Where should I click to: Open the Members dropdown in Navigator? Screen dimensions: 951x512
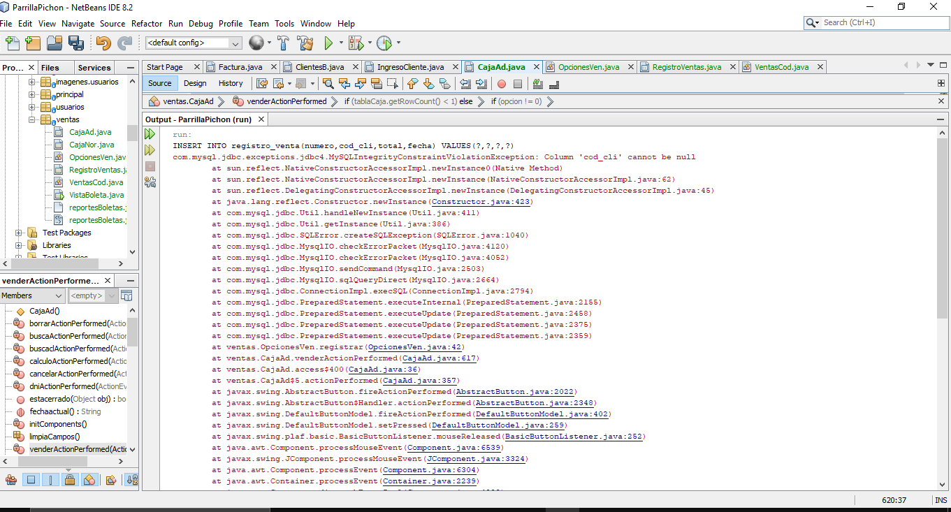click(x=33, y=295)
